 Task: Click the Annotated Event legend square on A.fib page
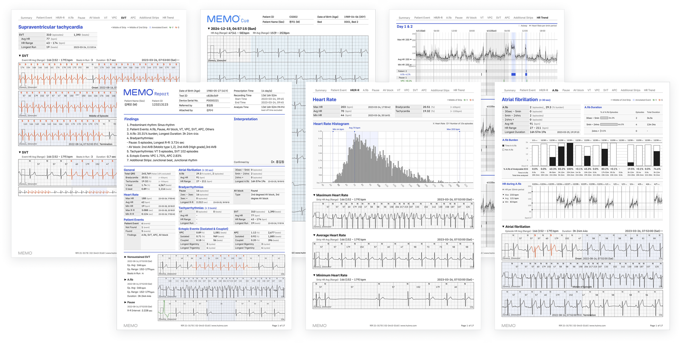(634, 100)
